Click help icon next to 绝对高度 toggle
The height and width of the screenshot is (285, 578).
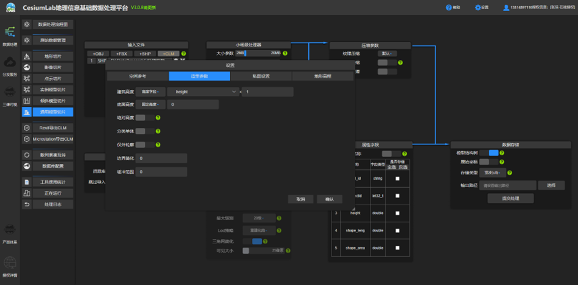point(158,117)
